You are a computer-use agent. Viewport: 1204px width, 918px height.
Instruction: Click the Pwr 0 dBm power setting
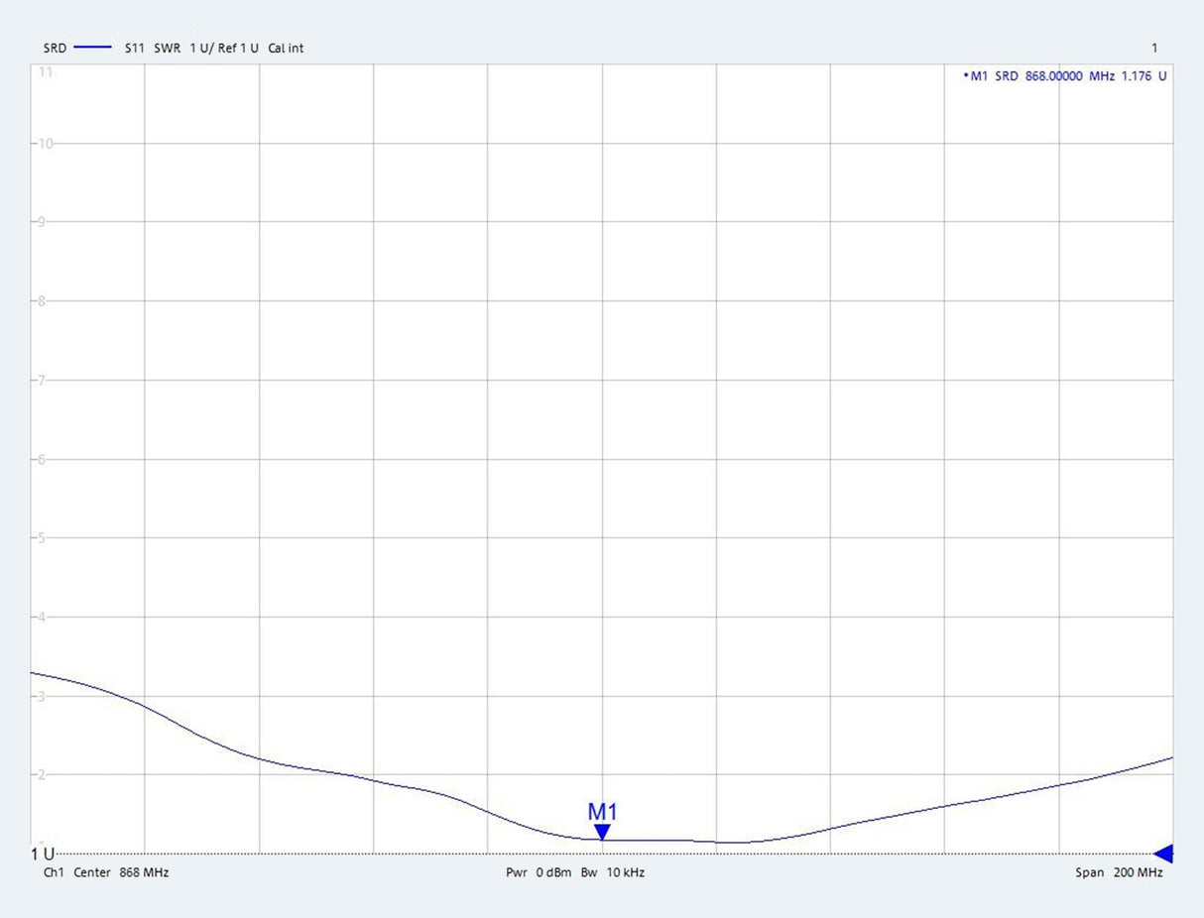539,872
